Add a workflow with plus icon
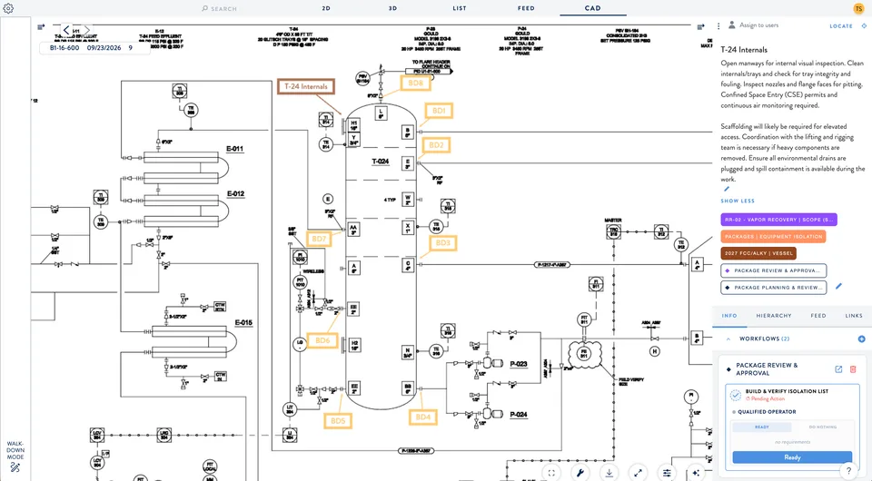Image resolution: width=872 pixels, height=481 pixels. pyautogui.click(x=861, y=339)
